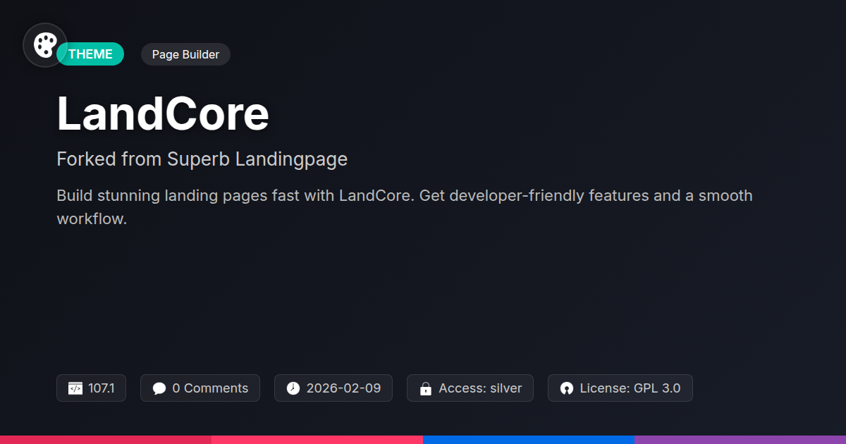
Task: Click the speech bubble comments icon
Action: point(159,388)
